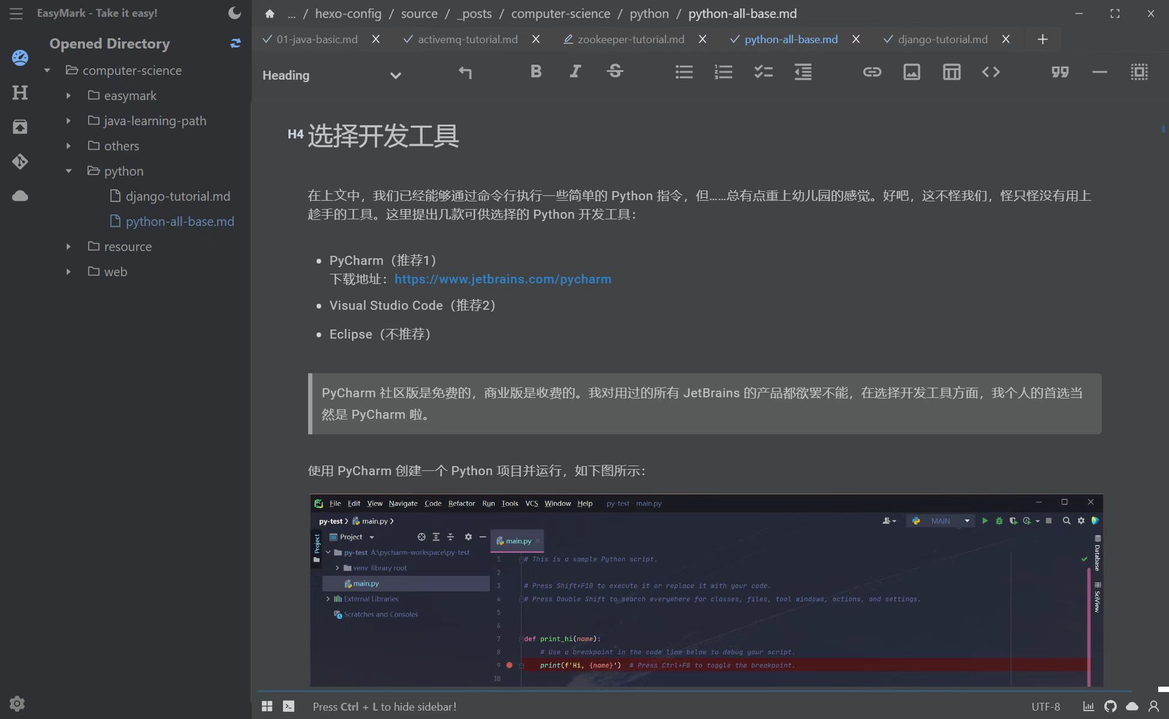Open the hamburger menu
1169x719 pixels.
(x=16, y=13)
